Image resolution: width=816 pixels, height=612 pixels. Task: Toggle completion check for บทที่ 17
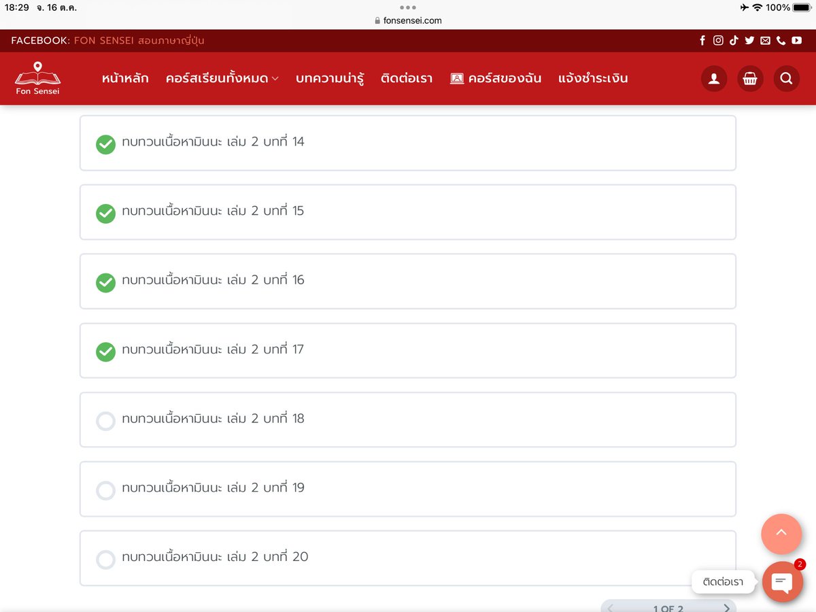coord(105,352)
